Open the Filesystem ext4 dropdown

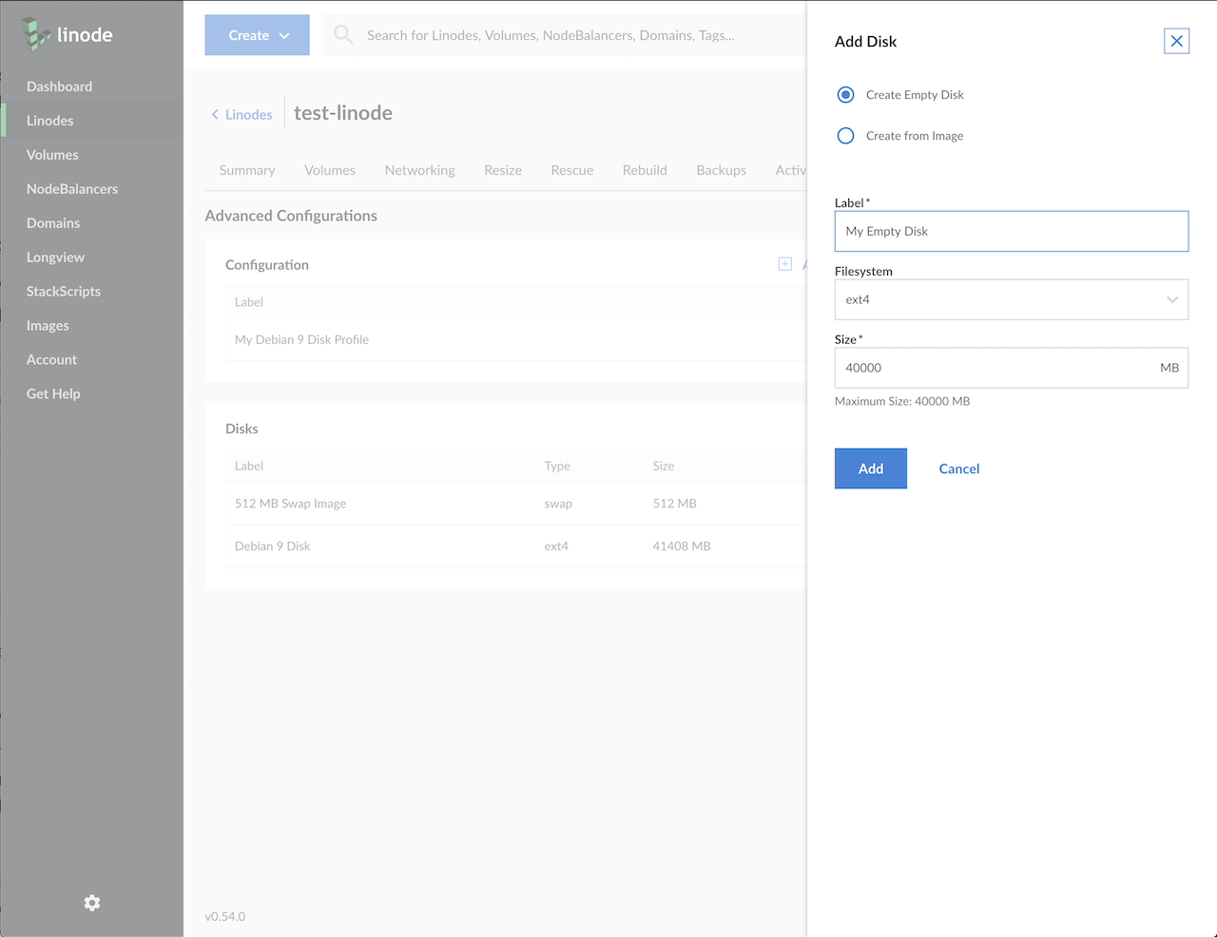(1011, 299)
